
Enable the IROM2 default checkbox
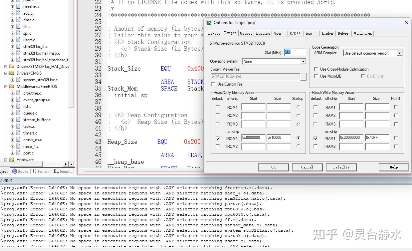click(x=218, y=146)
